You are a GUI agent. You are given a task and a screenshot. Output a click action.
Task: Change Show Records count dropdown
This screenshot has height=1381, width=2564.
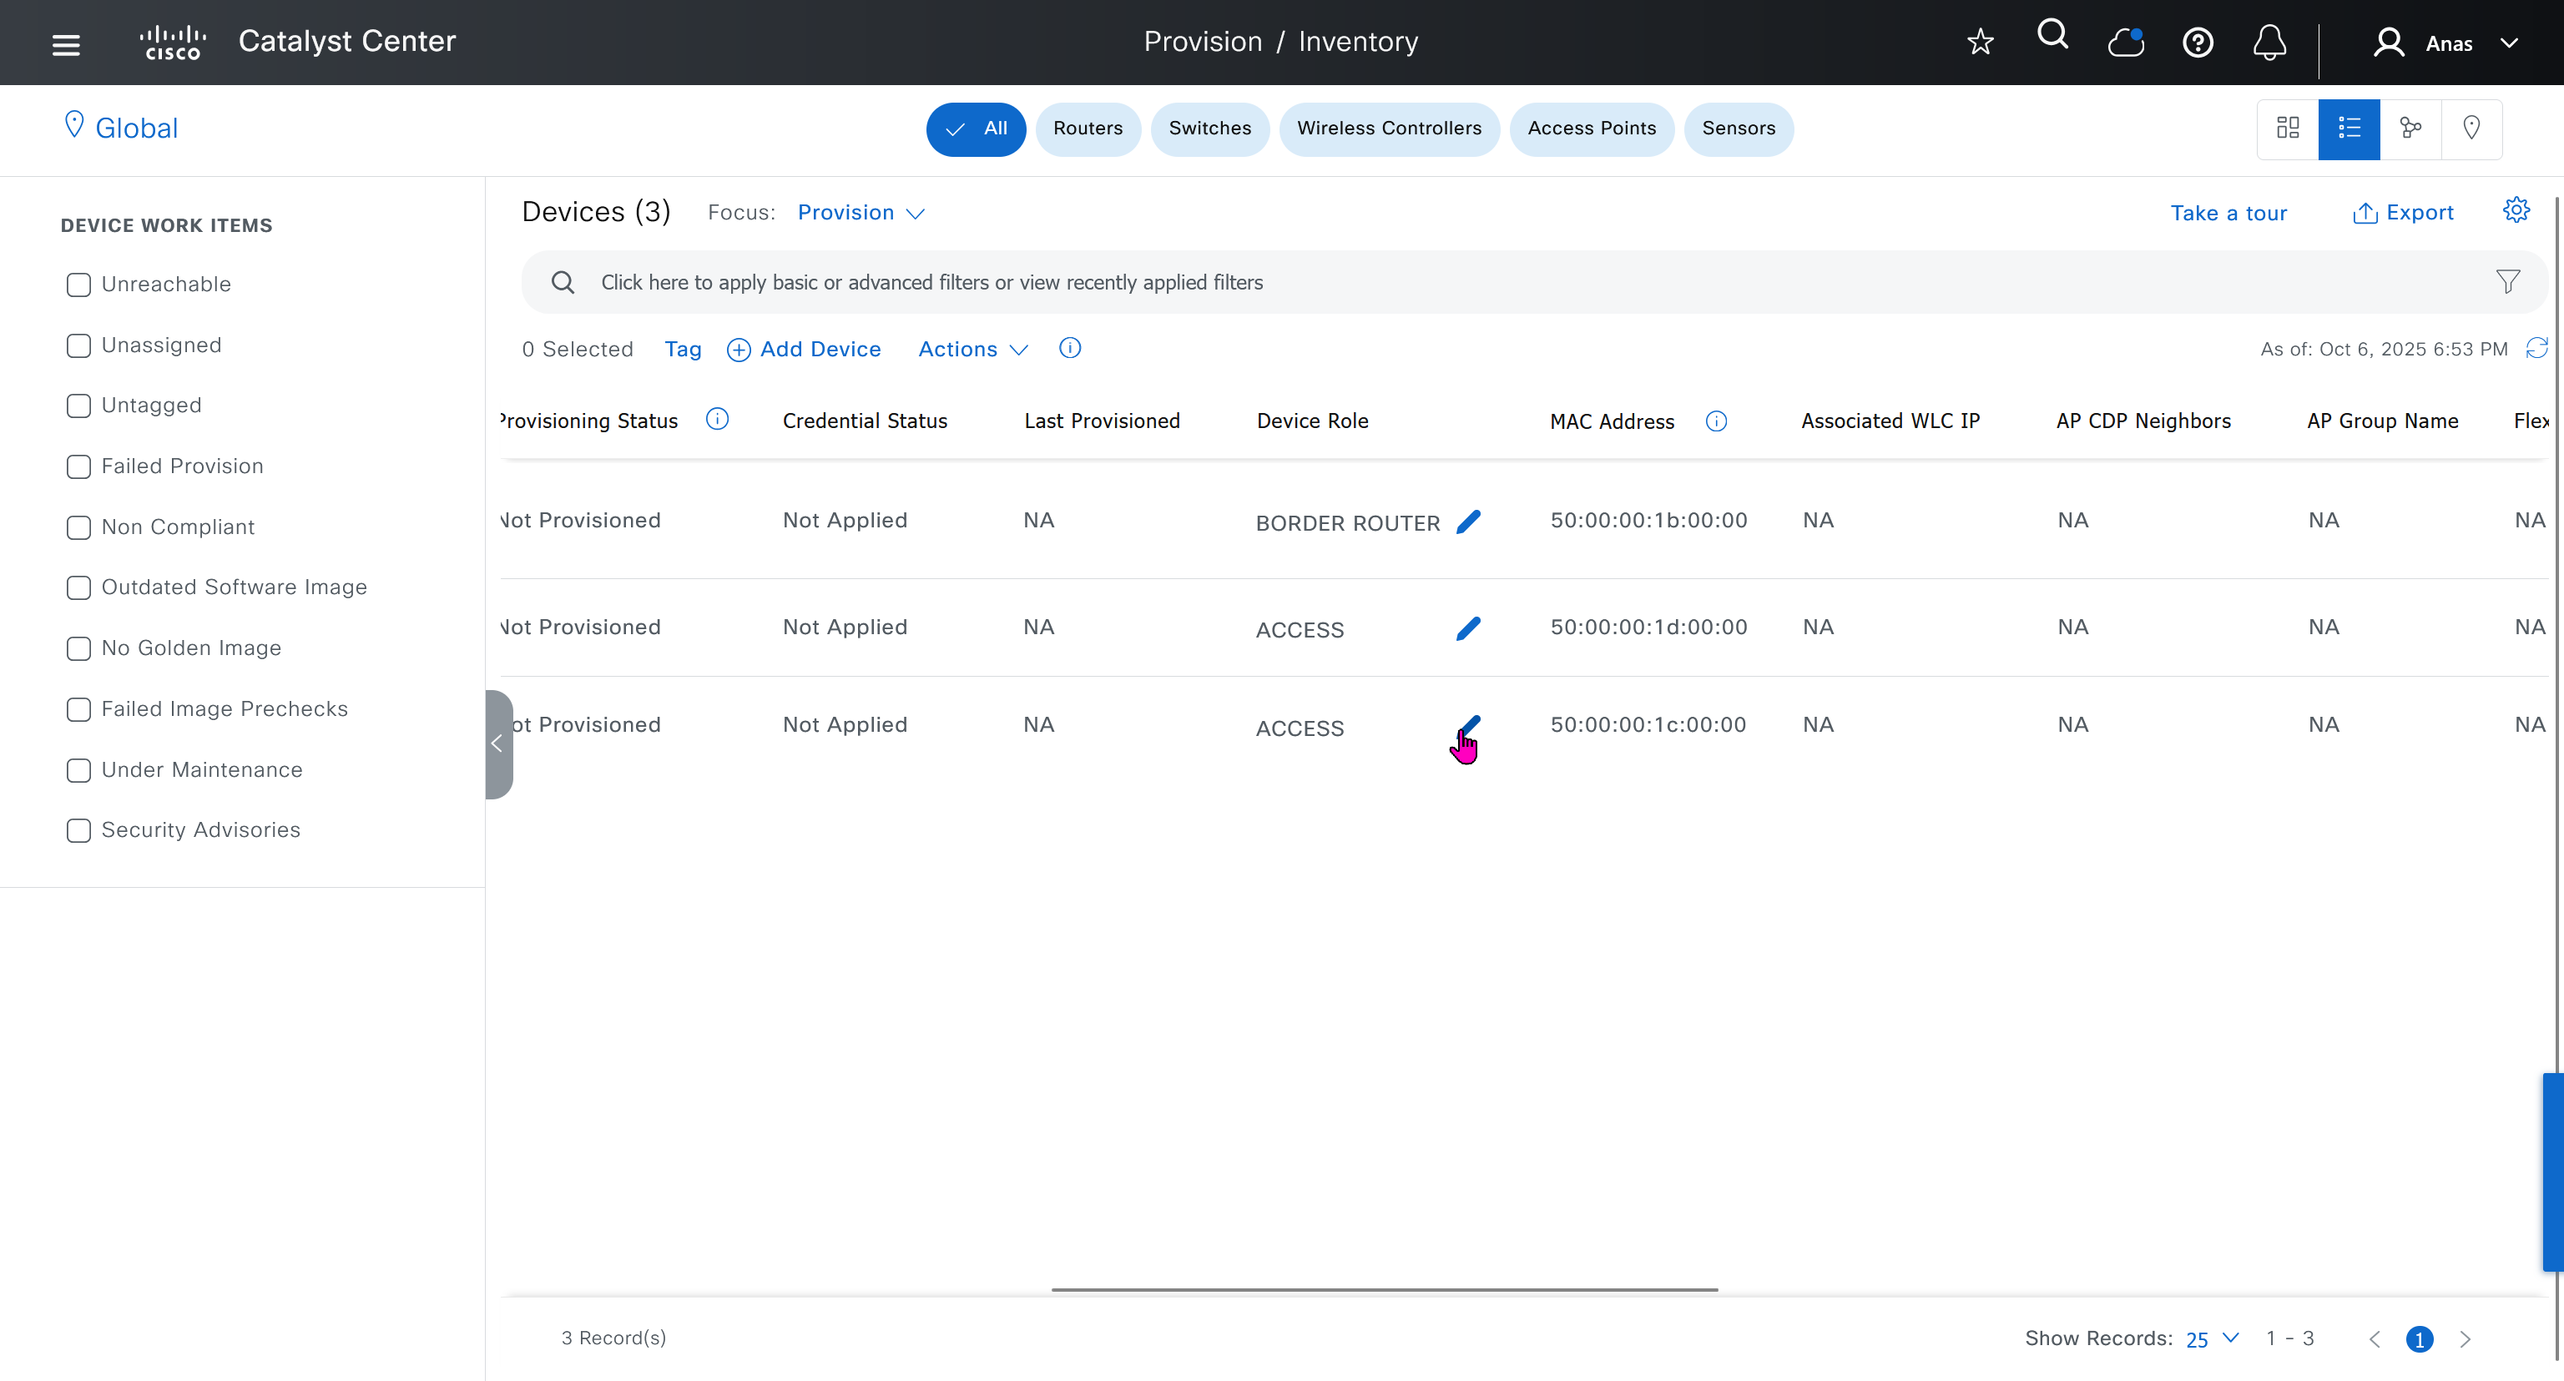[2211, 1338]
